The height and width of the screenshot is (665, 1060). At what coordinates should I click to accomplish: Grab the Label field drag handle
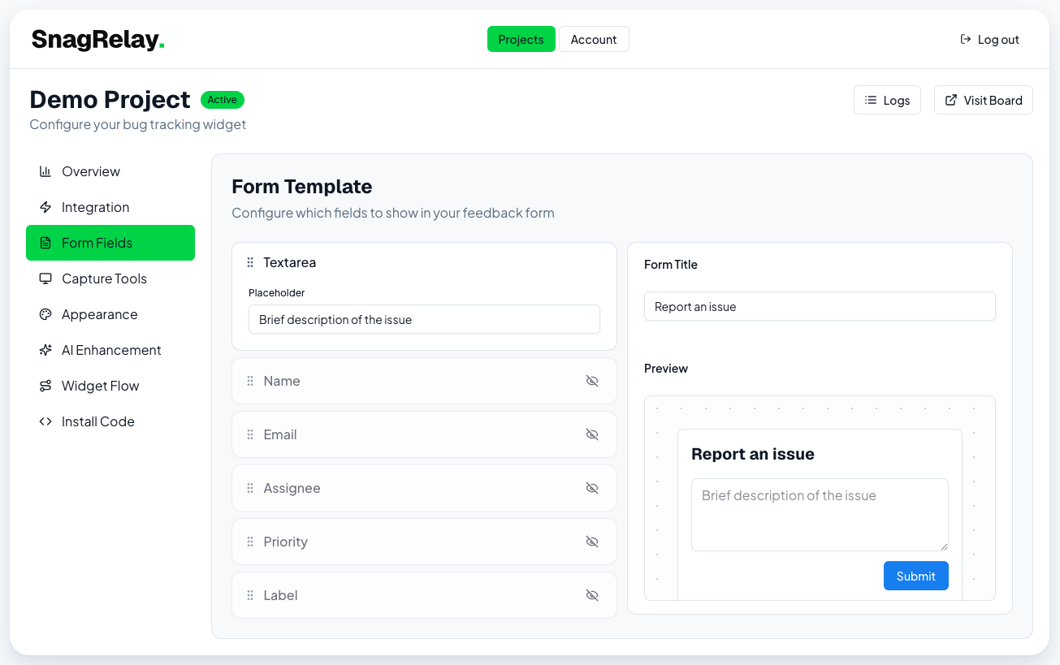coord(250,595)
